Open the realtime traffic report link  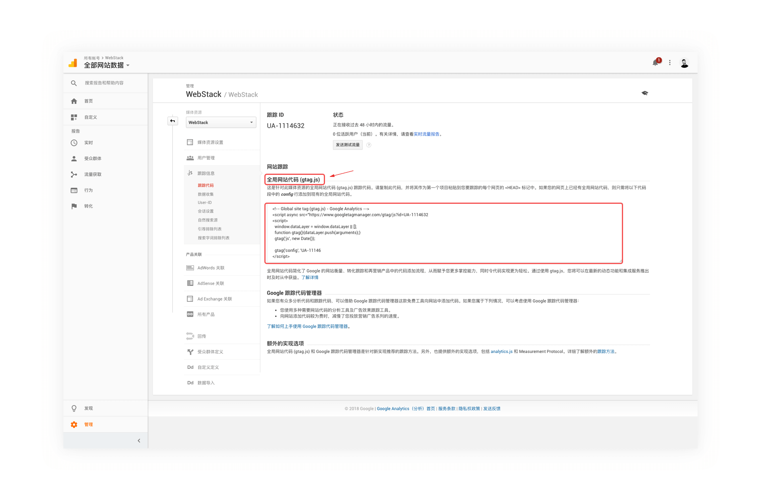coord(426,134)
